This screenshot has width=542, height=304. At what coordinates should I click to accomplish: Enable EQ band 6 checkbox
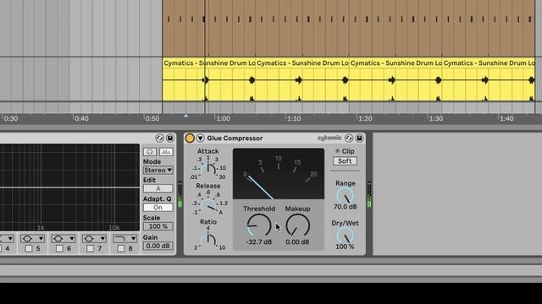[x=59, y=248]
